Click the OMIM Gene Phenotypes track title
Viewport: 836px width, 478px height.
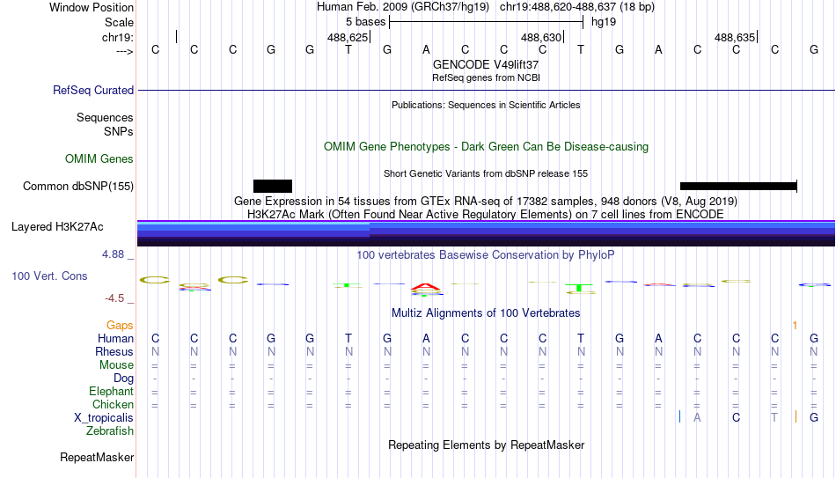pyautogui.click(x=486, y=147)
